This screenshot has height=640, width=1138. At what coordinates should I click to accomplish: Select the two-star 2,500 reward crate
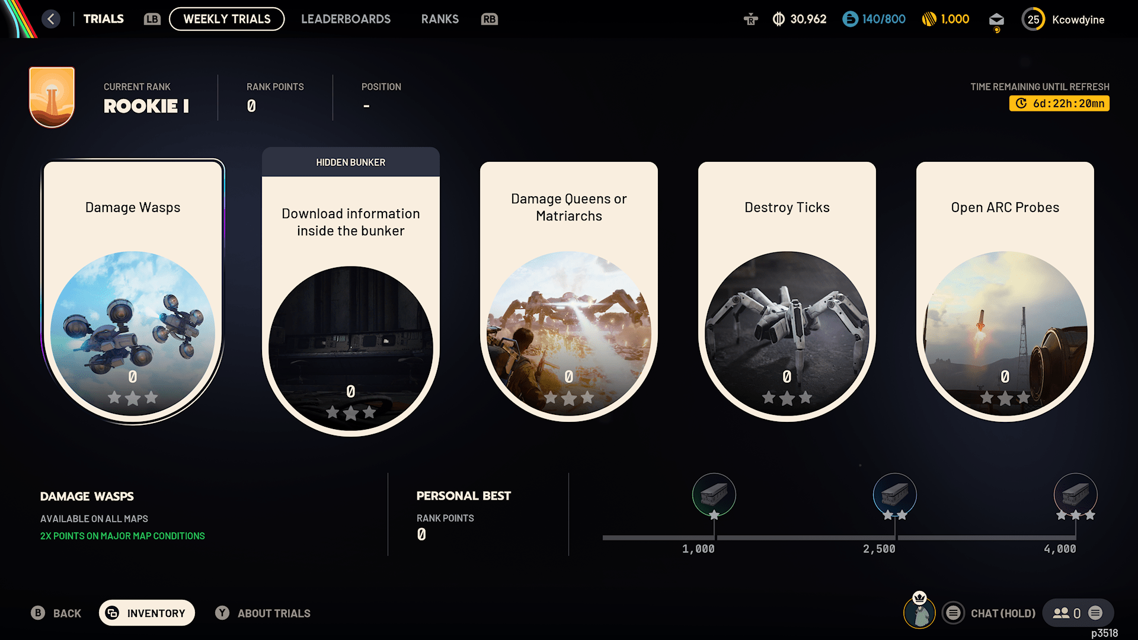(x=895, y=494)
